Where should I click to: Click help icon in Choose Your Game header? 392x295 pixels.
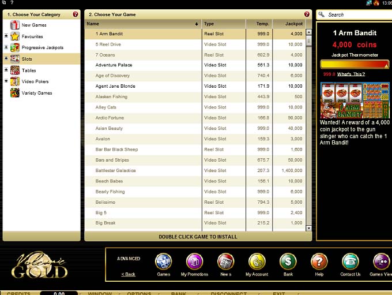(307, 14)
